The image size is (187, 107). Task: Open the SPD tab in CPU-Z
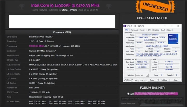click(149, 30)
